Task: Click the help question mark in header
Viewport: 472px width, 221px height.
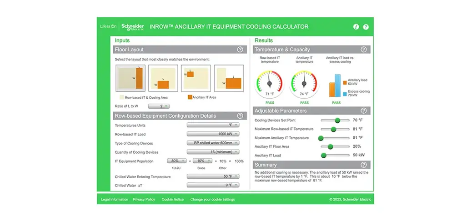Action: pos(366,27)
